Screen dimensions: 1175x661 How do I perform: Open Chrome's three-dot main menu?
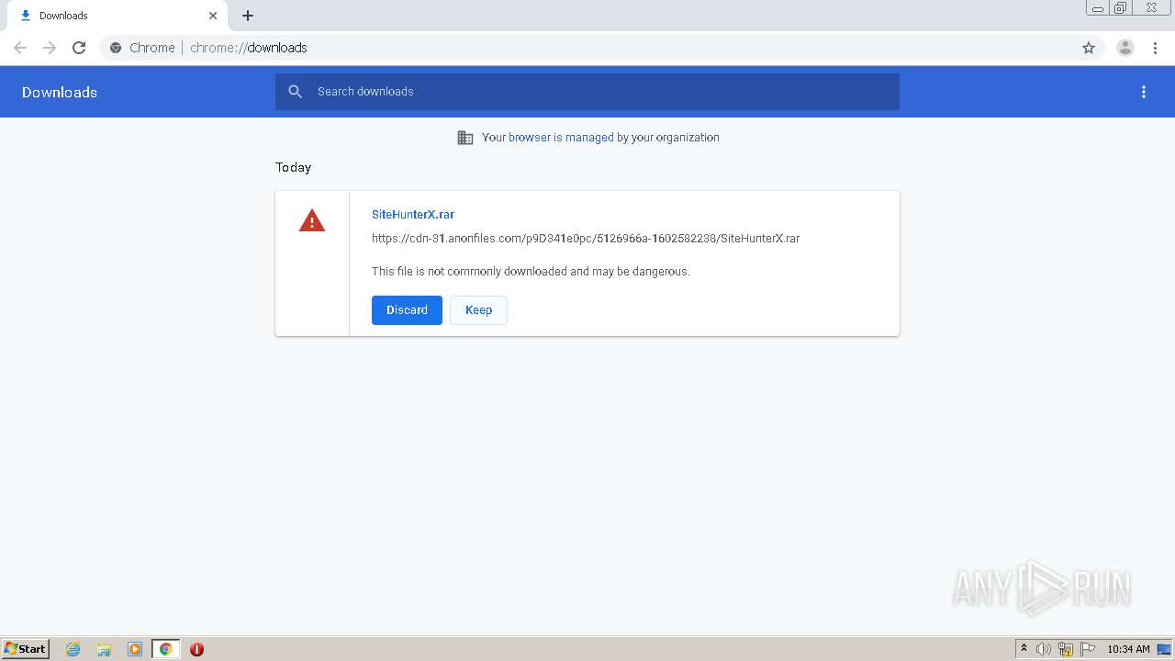pos(1155,48)
